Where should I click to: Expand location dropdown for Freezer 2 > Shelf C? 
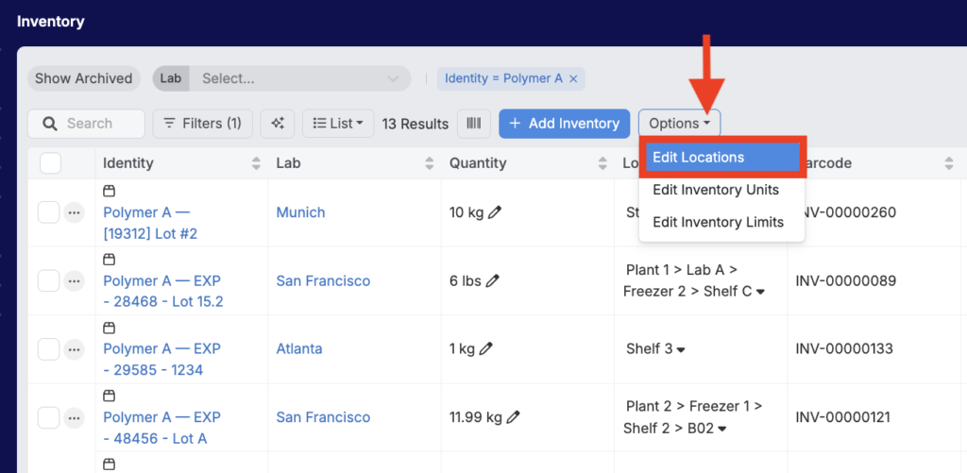click(x=760, y=293)
